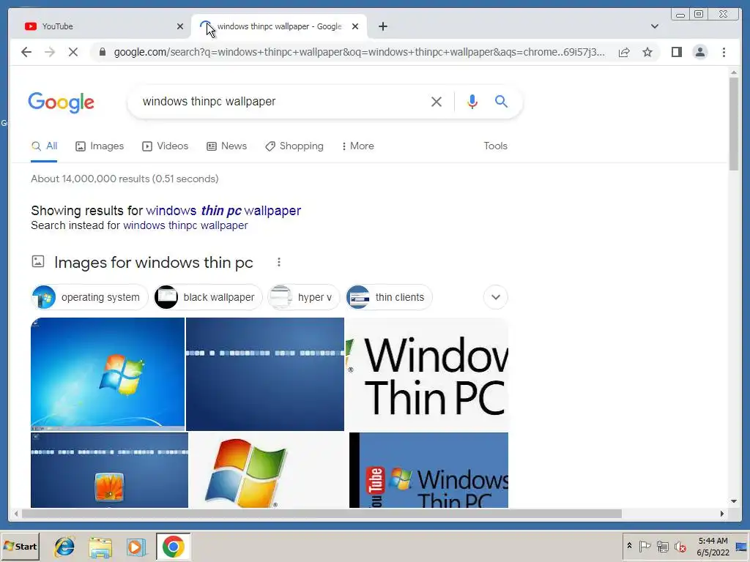Open Images for windows thin pc

point(154,263)
